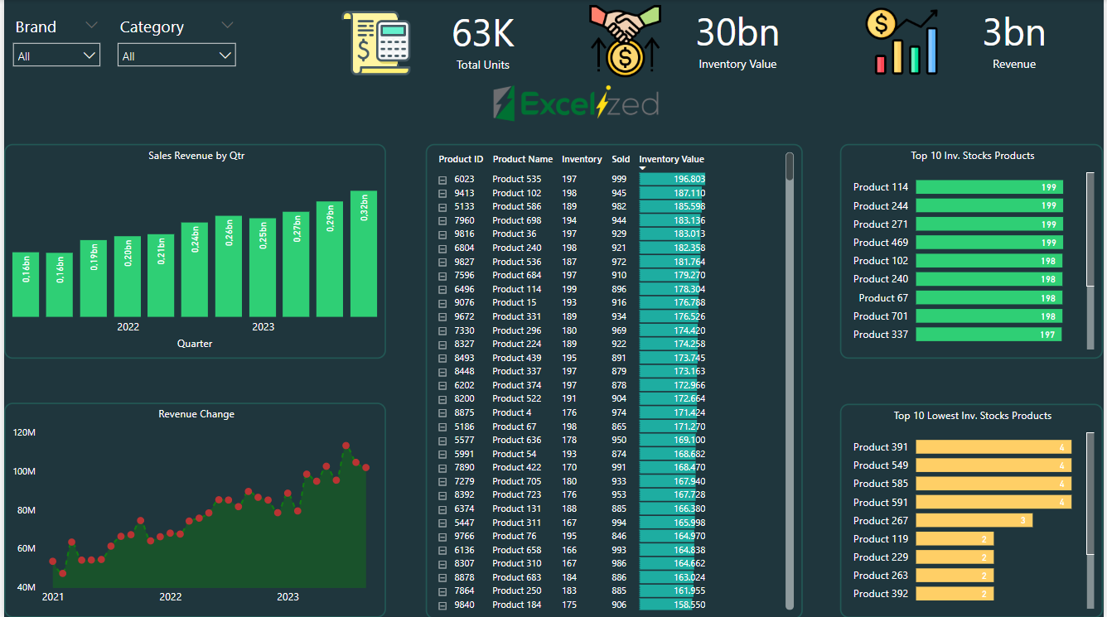Expand row for Product ID 9816
This screenshot has width=1107, height=617.
(x=442, y=234)
